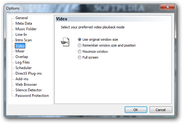Open the Overlap settings page
This screenshot has height=124, width=183.
coord(22,57)
